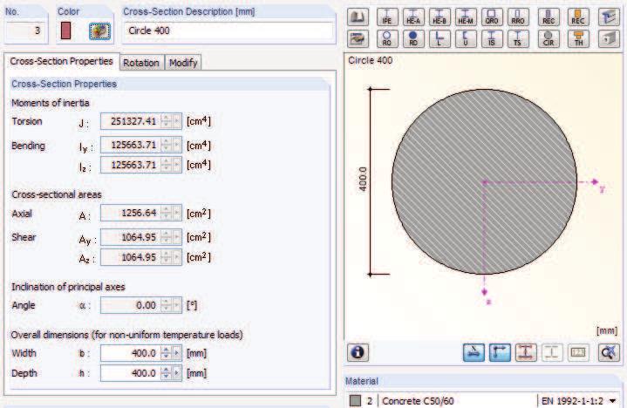Select the TH T-shaped concrete section button

(x=578, y=38)
